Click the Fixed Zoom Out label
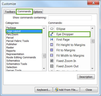Image resolution: width=101 pixels, height=96 pixels. pyautogui.click(x=67, y=66)
